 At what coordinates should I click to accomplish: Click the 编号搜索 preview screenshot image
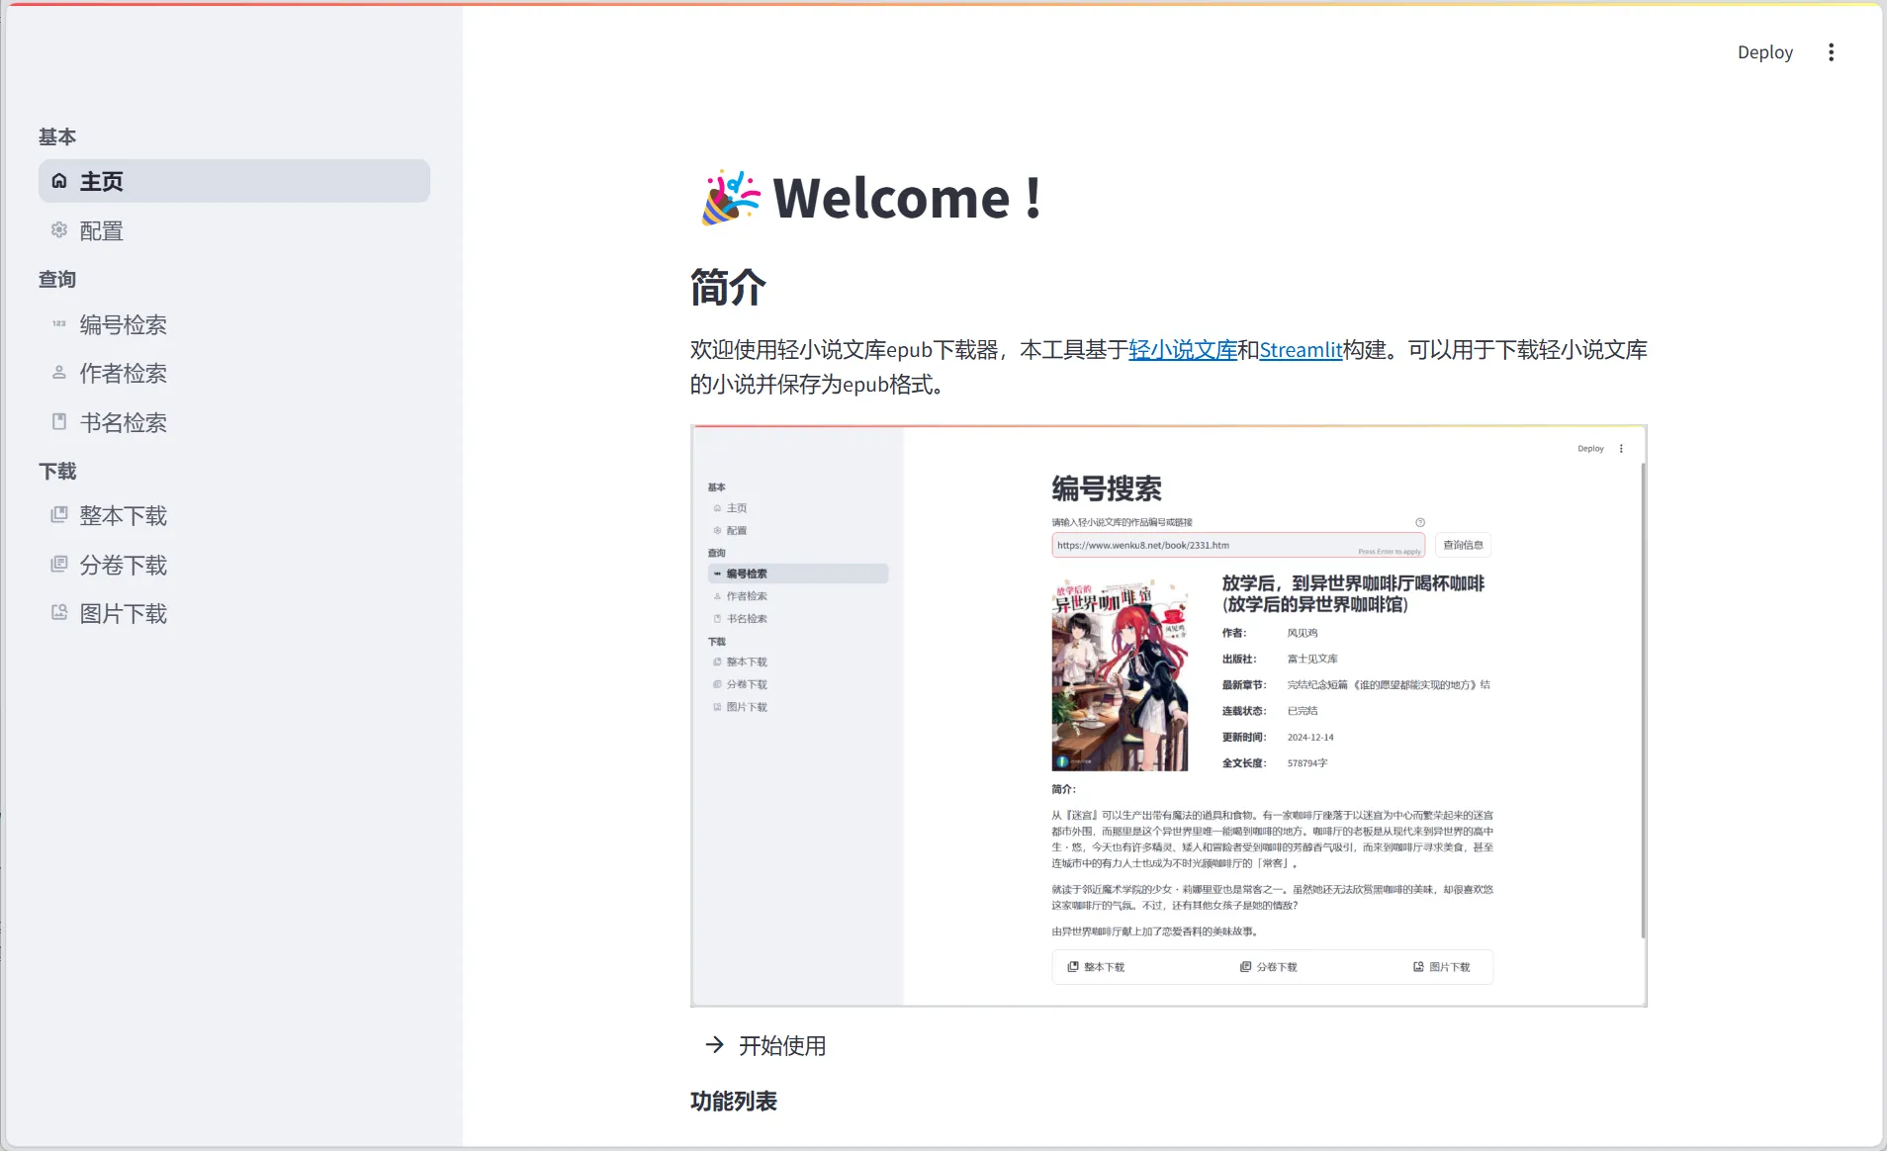[1169, 716]
